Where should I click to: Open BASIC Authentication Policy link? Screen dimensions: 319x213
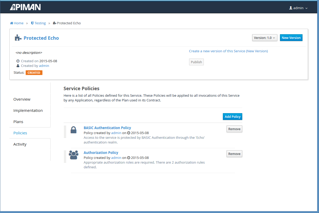[107, 128]
